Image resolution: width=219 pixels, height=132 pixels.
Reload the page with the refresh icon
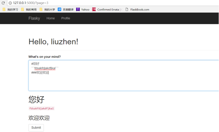pyautogui.click(x=3, y=3)
